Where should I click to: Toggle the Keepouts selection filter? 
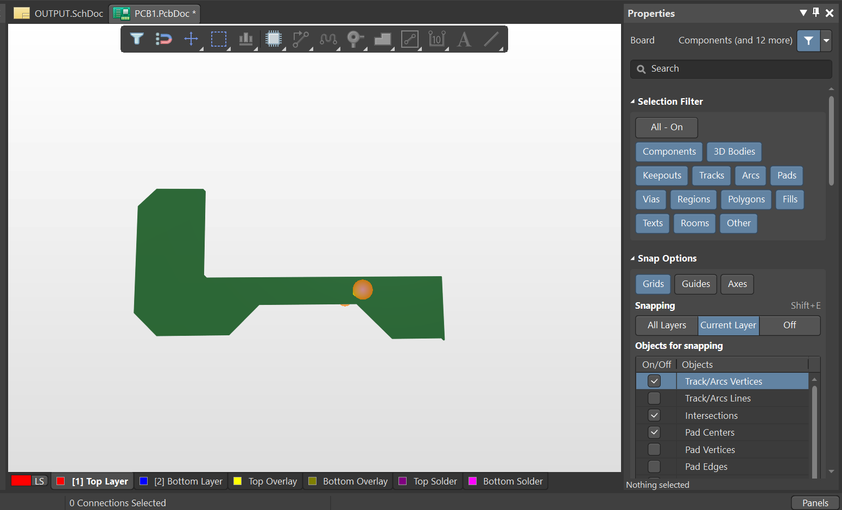click(x=662, y=176)
